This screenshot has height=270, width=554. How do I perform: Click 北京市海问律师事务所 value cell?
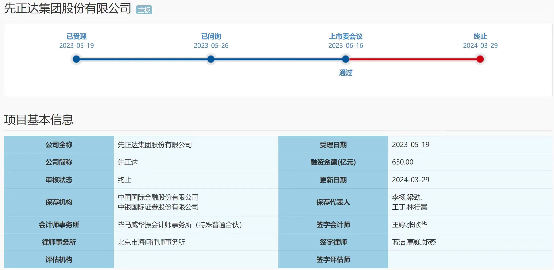pos(196,242)
